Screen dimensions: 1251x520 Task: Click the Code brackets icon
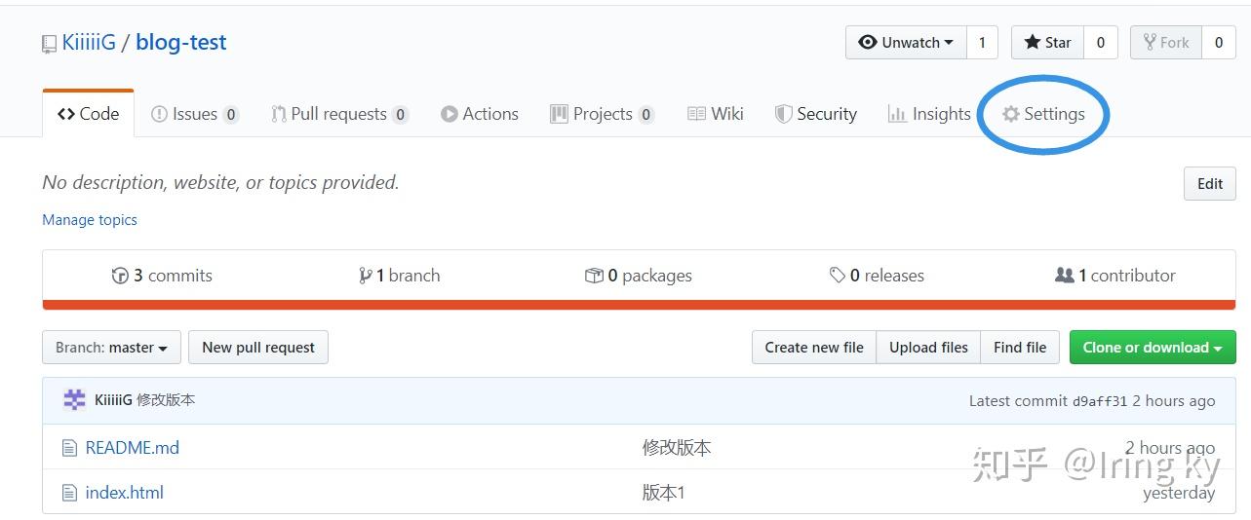click(x=66, y=114)
